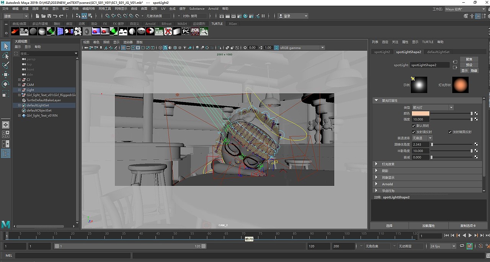The width and height of the screenshot is (490, 262).
Task: Go to start of playback range
Action: [447, 236]
